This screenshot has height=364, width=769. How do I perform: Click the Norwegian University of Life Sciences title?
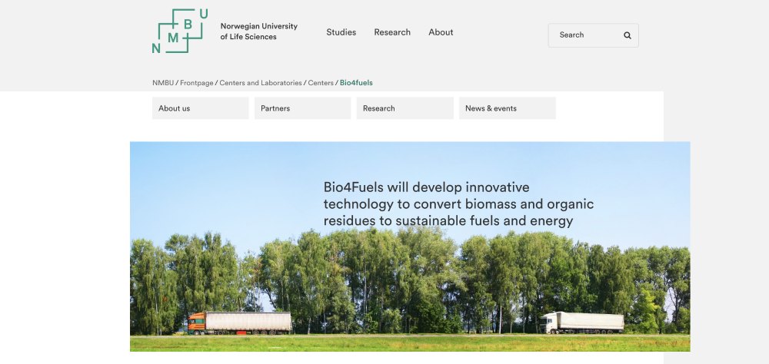point(258,31)
